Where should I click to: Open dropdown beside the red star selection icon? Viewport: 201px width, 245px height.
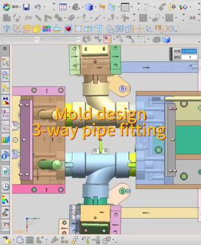point(114,39)
